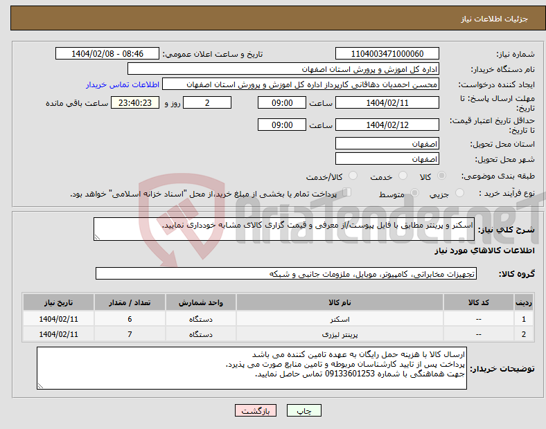Viewport: 546px width, 429px height.
Task: Select the جزیی purchase type radio
Action: (x=459, y=192)
